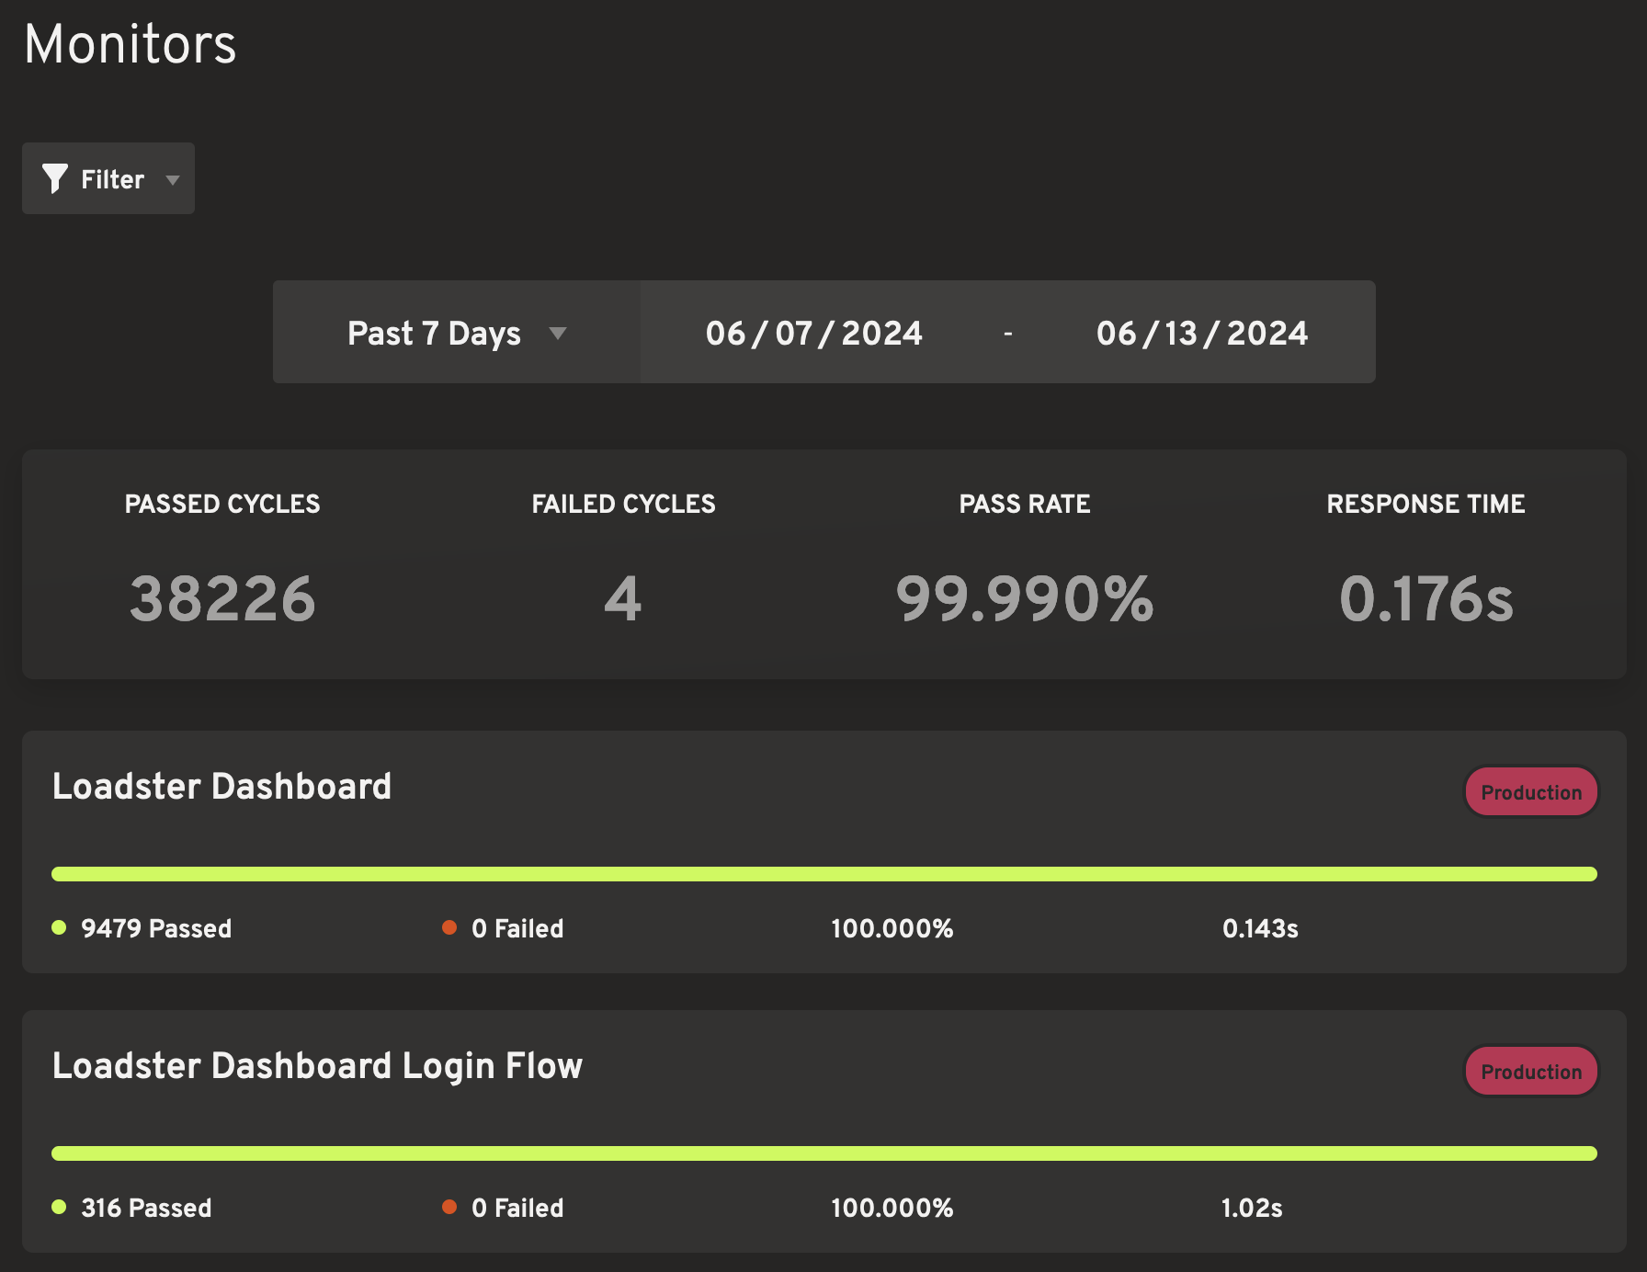Screen dimensions: 1647x1272
Task: Click the 99.990% pass rate value
Action: (1024, 599)
